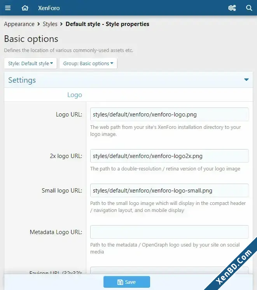Select the Small logo URL field
Viewport: 257px width, 290px height.
[x=170, y=191]
